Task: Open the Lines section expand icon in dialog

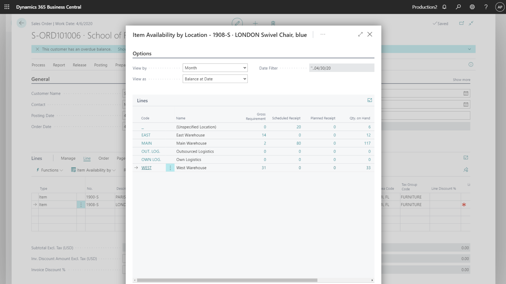Action: (370, 100)
